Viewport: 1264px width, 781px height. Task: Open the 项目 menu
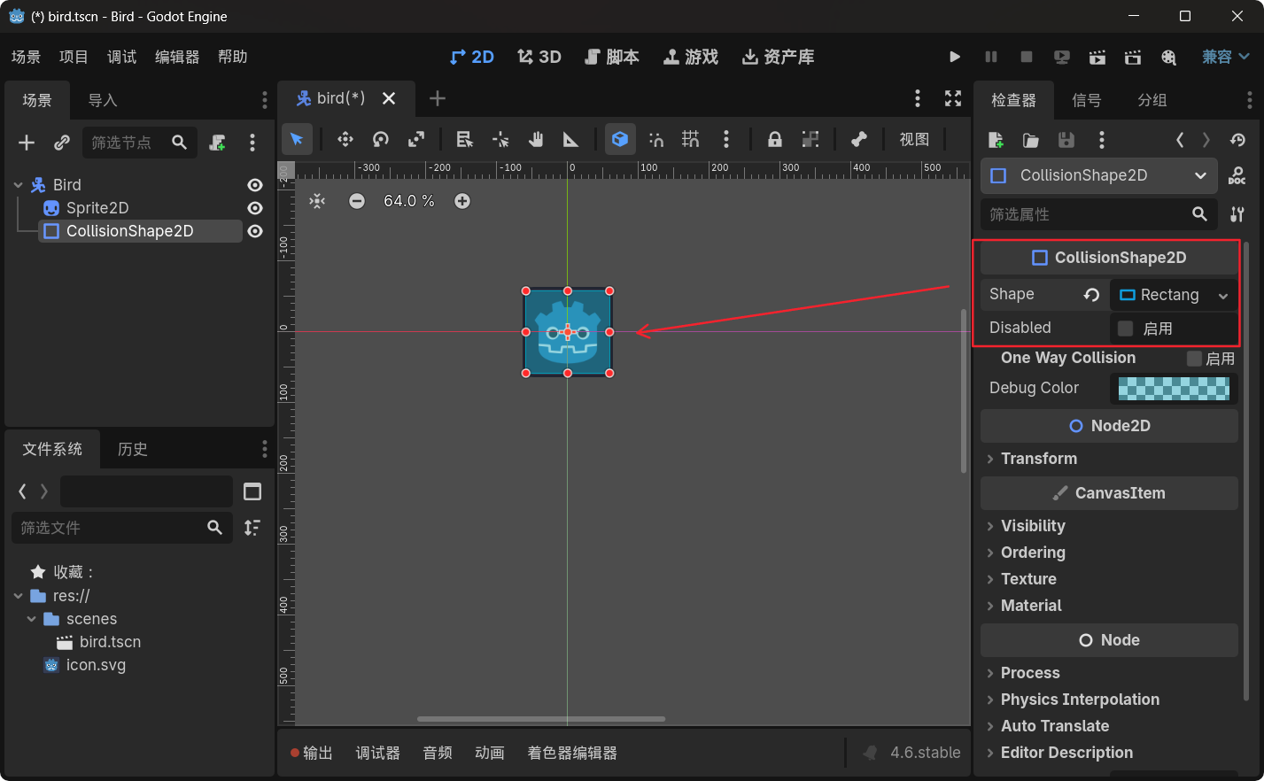(x=74, y=57)
